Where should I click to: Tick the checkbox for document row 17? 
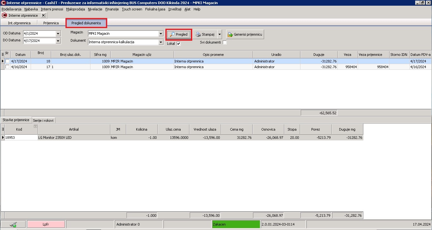click(x=7, y=67)
